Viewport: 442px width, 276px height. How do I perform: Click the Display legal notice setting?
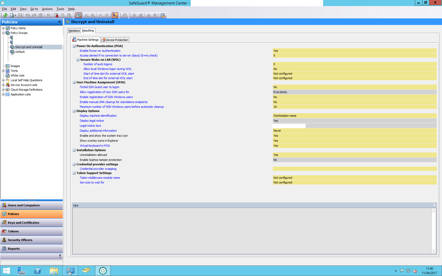pyautogui.click(x=92, y=121)
